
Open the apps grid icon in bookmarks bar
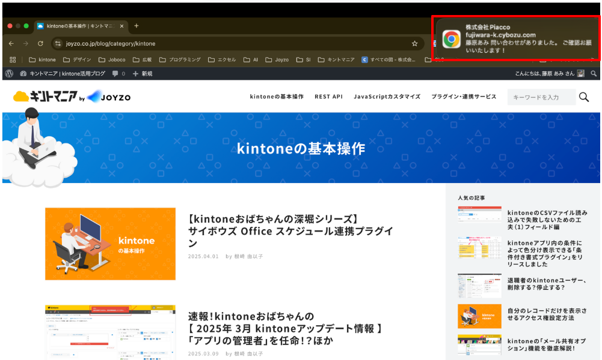click(x=13, y=60)
